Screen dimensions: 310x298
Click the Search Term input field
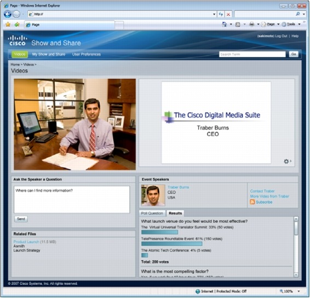[252, 54]
